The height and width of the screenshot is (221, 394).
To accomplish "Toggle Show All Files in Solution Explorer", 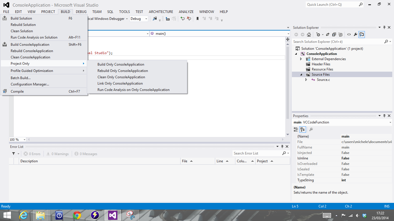I will tap(340, 35).
